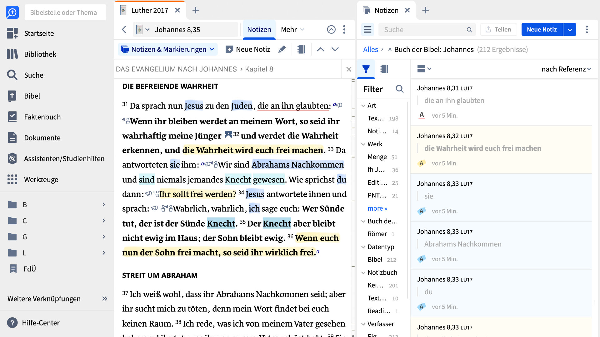
Task: Open Suche magnifier in sidebar
Action: 12,75
